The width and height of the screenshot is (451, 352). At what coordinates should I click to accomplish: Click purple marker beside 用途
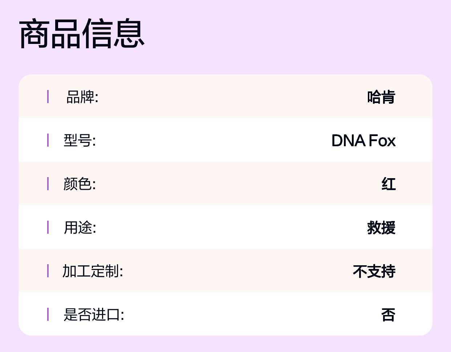48,227
